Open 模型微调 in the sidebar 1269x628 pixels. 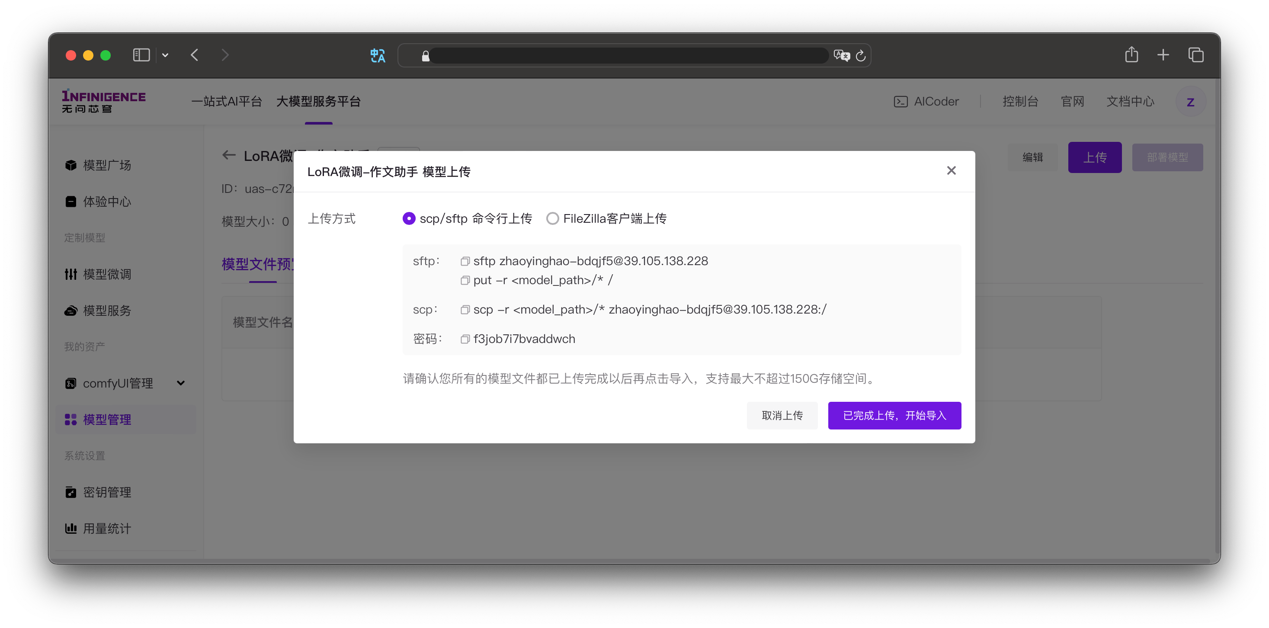[126, 274]
